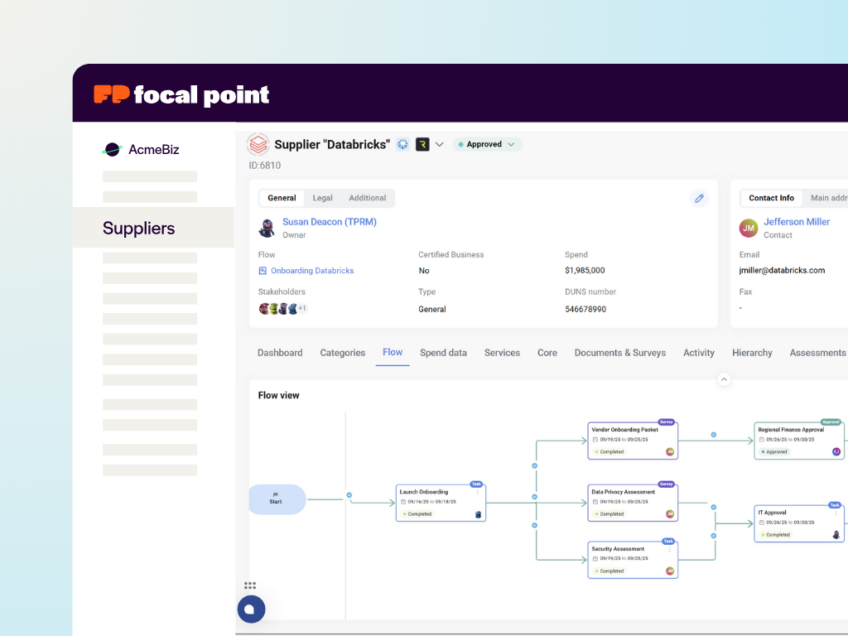The image size is (848, 636).
Task: Switch to the Spend data tab
Action: (x=443, y=353)
